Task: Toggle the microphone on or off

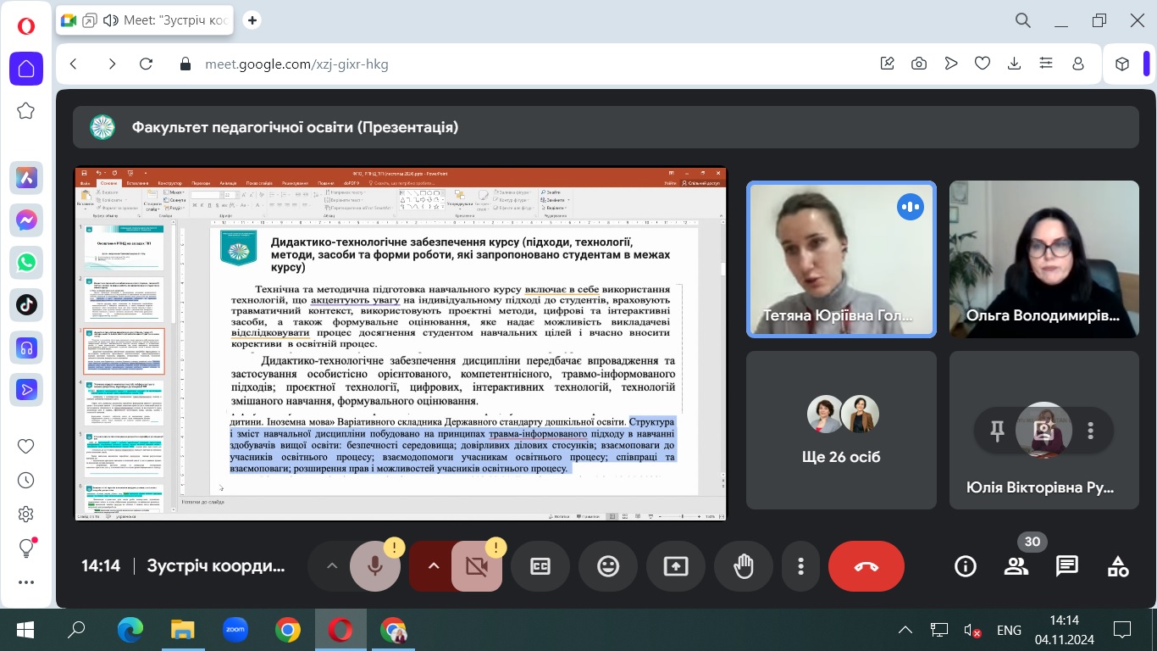Action: pos(375,565)
